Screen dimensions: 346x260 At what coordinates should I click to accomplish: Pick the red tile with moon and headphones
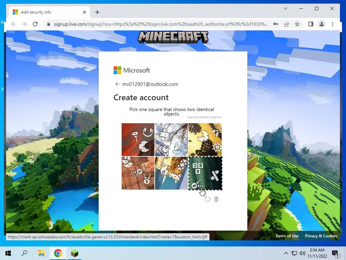(x=138, y=139)
